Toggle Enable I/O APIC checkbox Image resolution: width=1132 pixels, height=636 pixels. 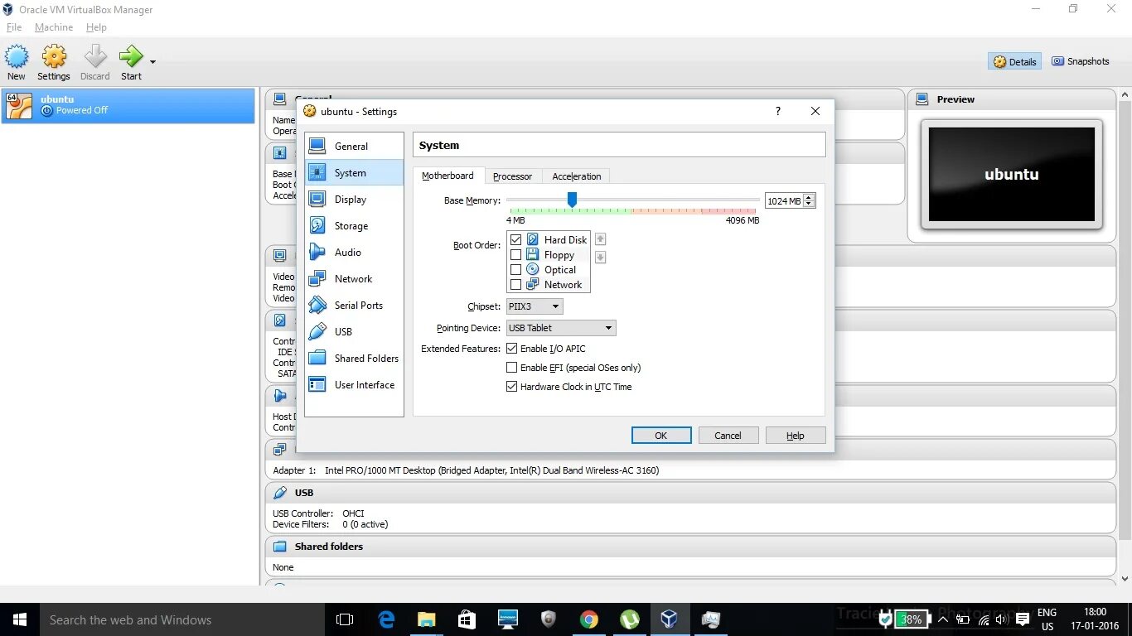(x=512, y=349)
